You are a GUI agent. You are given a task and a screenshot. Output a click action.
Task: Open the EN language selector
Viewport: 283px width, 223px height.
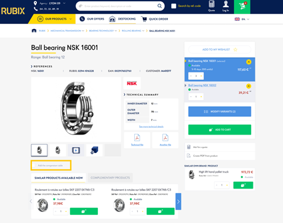click(242, 19)
